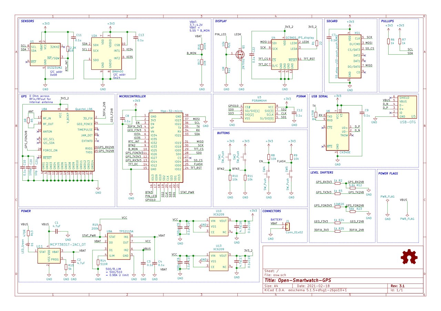Select the LED_Green D1 diode symbol
Image resolution: width=441 pixels, height=311 pixels.
(28, 244)
